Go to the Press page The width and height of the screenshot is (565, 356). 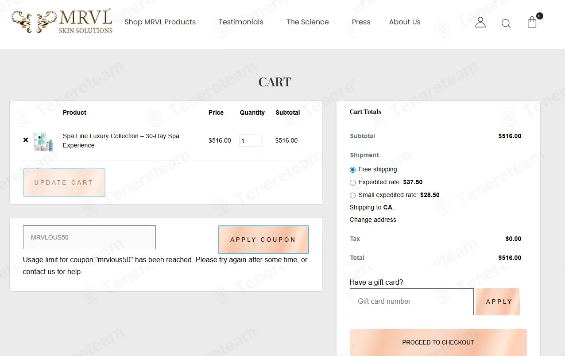361,22
